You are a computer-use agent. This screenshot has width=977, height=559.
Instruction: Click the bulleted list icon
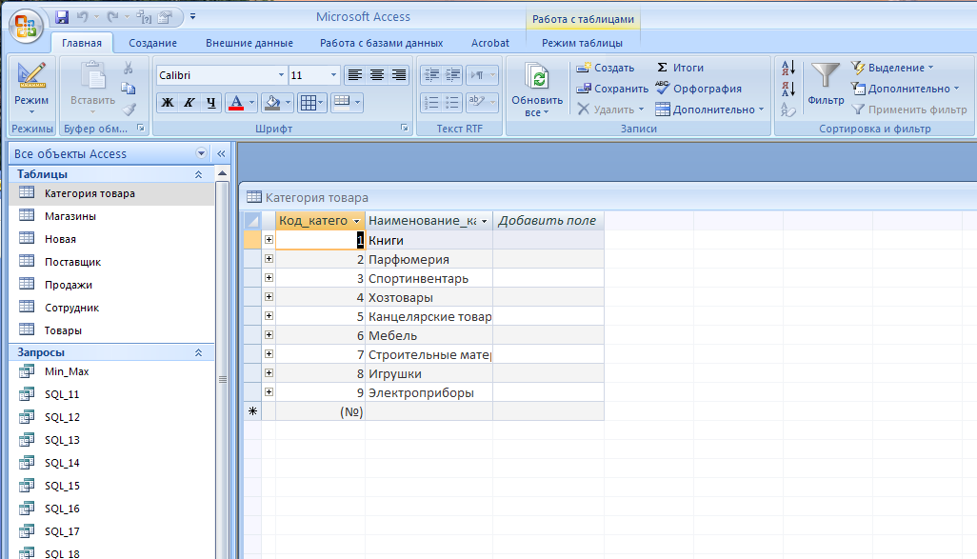click(452, 102)
